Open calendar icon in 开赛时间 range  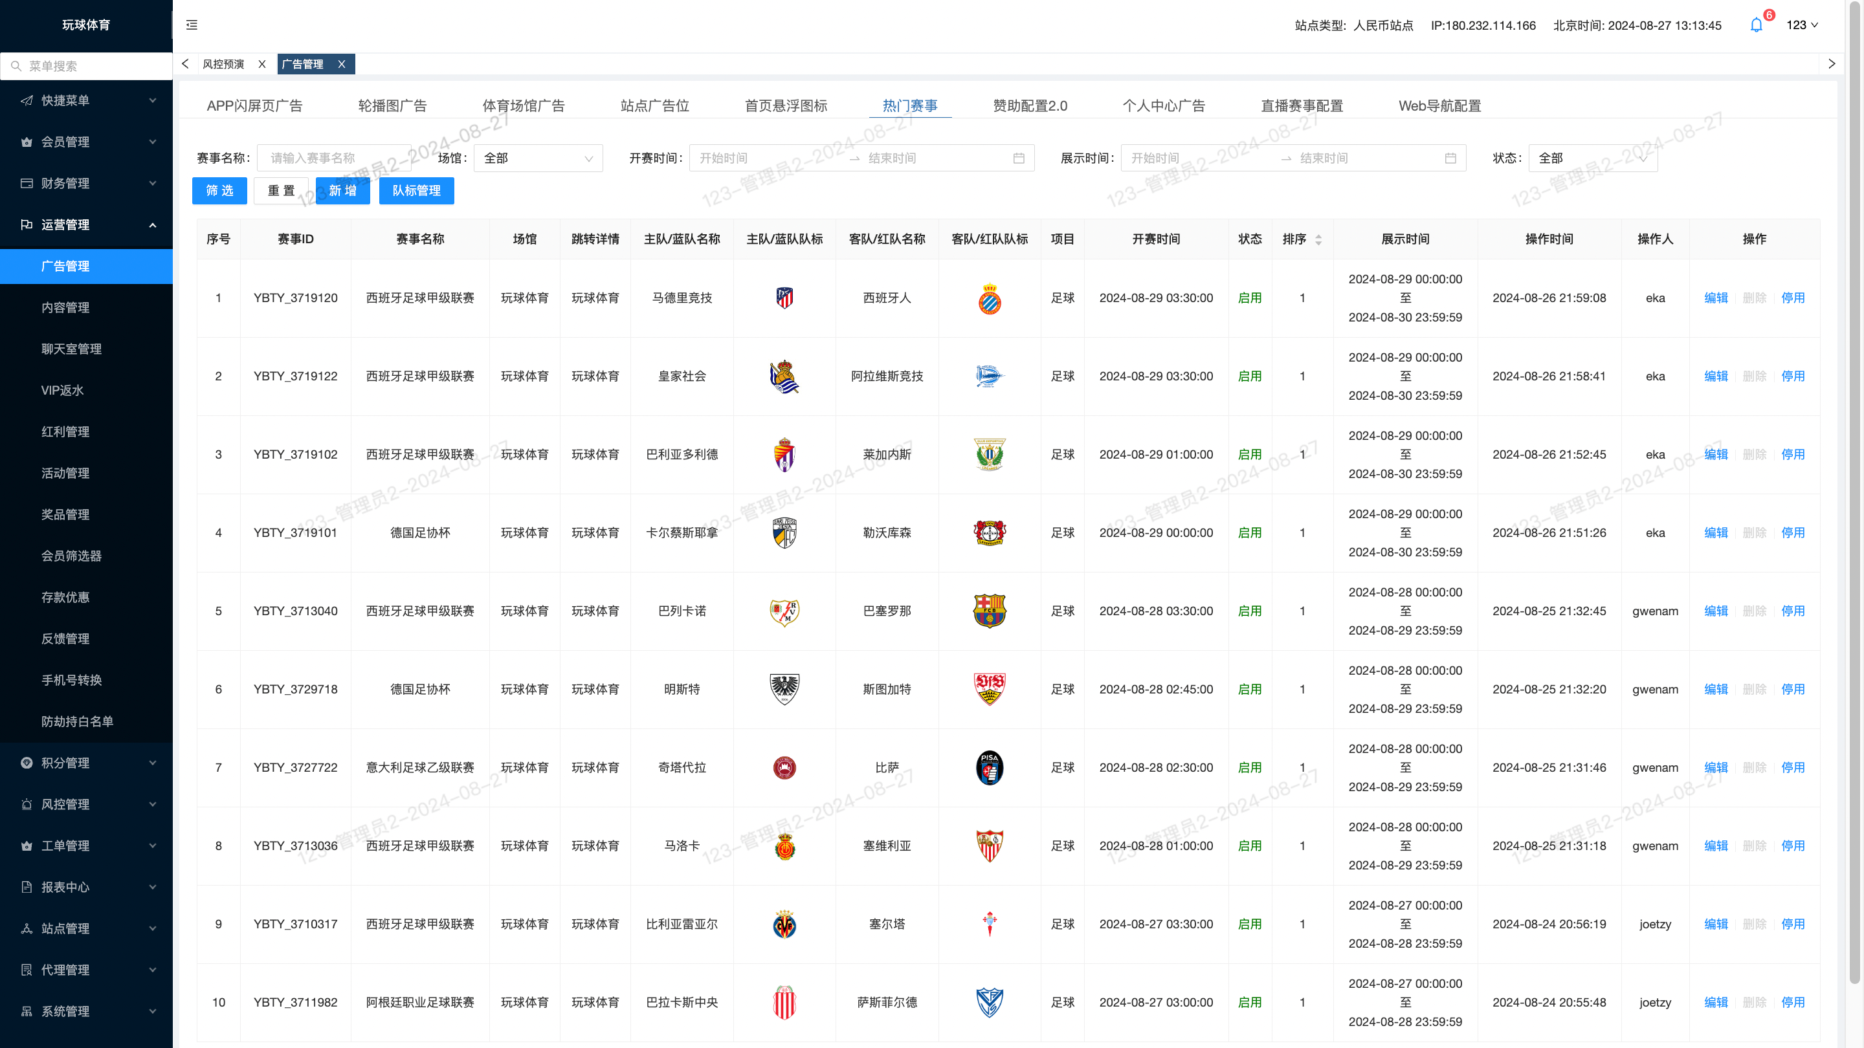click(1019, 158)
